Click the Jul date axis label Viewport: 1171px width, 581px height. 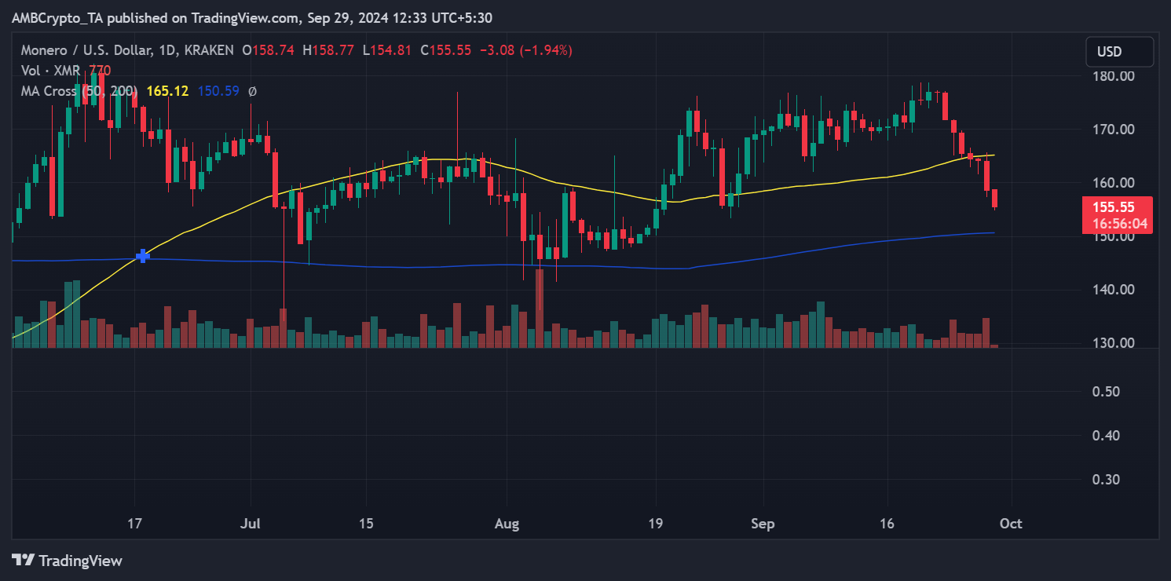tap(250, 524)
